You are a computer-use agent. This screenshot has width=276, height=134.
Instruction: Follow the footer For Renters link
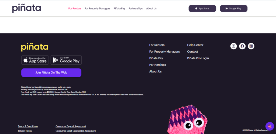click(157, 45)
